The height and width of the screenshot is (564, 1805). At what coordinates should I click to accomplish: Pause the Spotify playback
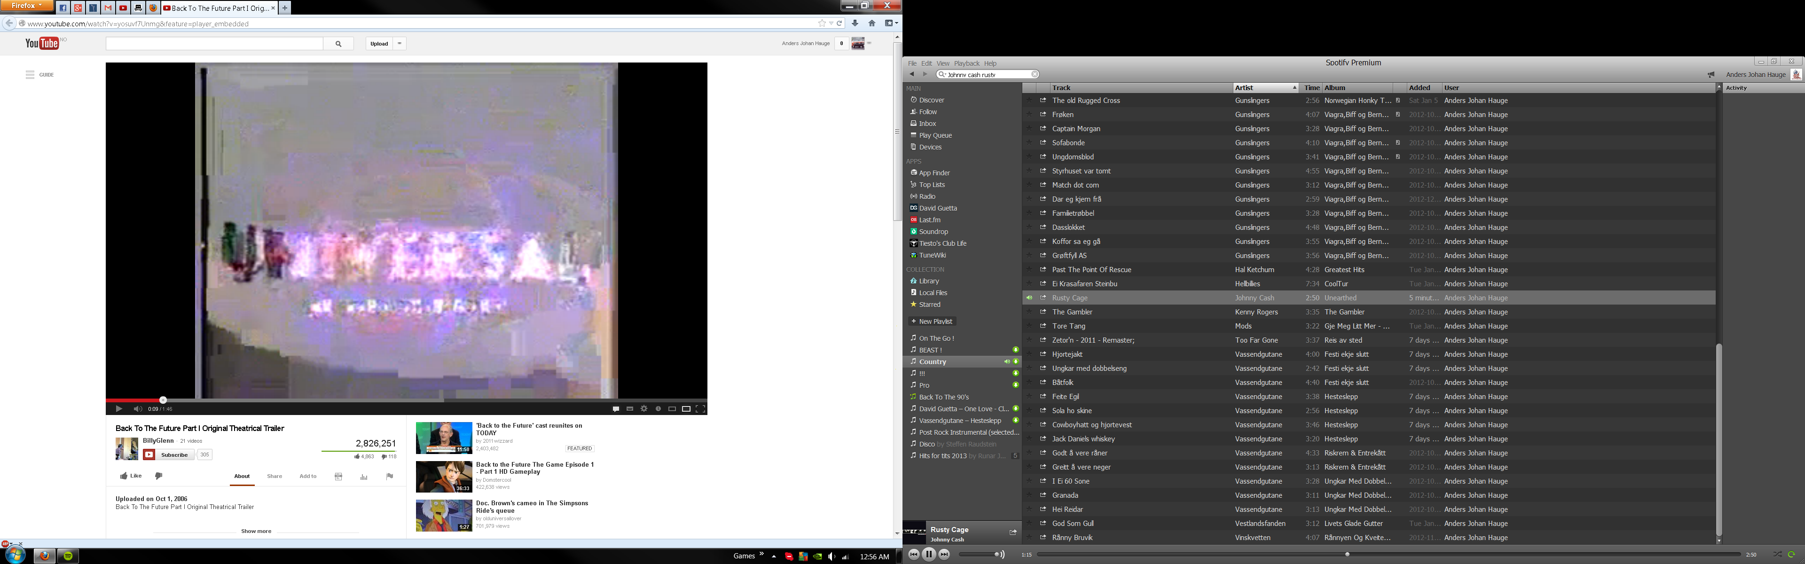pyautogui.click(x=928, y=554)
